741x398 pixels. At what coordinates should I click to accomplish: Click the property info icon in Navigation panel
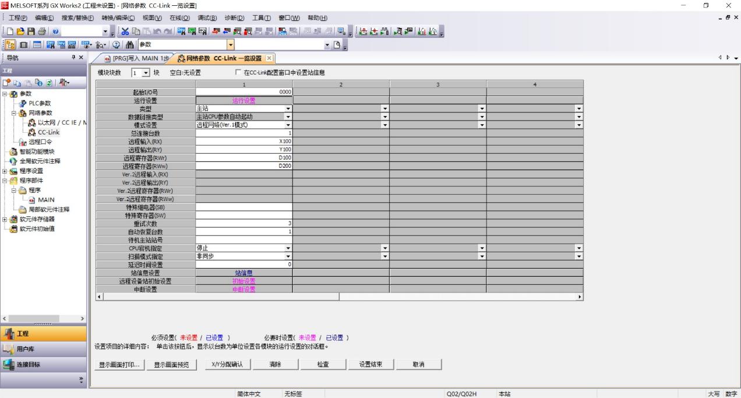[x=39, y=83]
